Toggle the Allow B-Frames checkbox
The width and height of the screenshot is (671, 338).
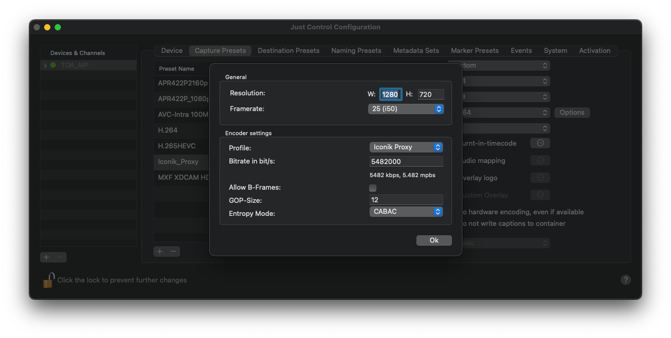pos(373,188)
